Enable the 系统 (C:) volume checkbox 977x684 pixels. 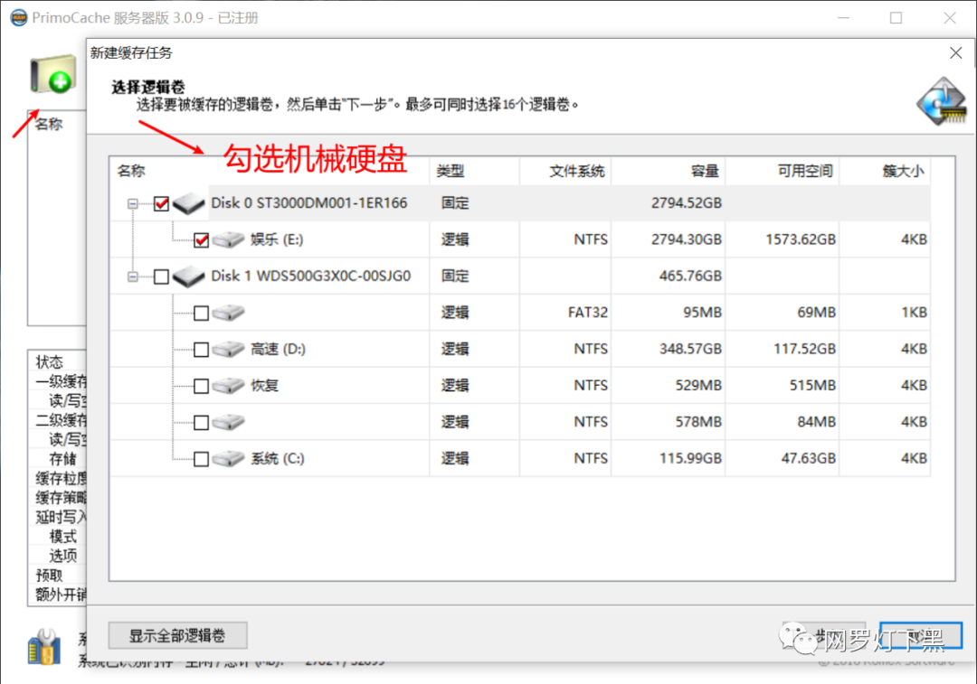[201, 459]
